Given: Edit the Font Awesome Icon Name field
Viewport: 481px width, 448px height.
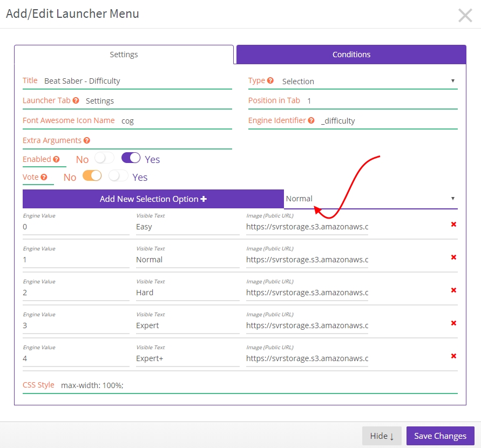Looking at the screenshot, I should tap(176, 121).
